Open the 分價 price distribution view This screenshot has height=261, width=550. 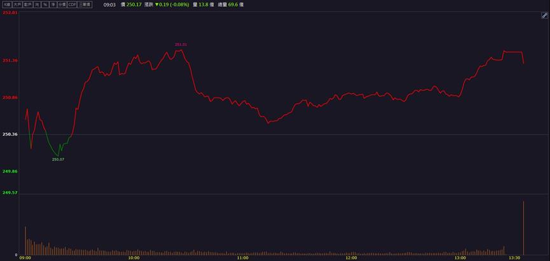[x=62, y=4]
